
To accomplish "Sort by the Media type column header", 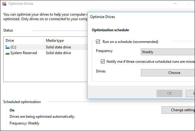I will coord(55,41).
